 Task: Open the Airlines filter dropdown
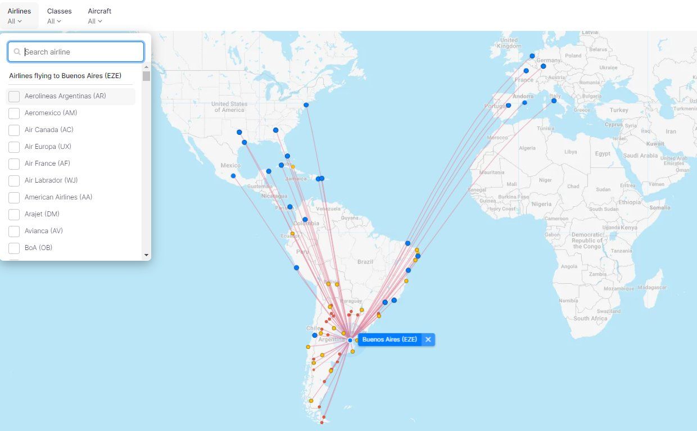(19, 16)
